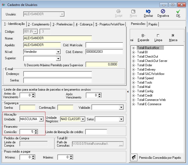Switch to the Papéis tab
Image resolution: width=188 pixels, height=165 pixels.
(x=153, y=24)
